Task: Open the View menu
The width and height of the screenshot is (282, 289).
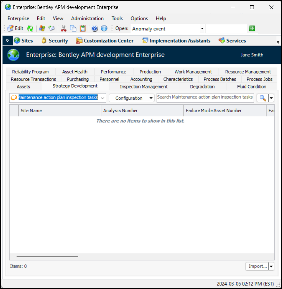Action: pyautogui.click(x=58, y=18)
